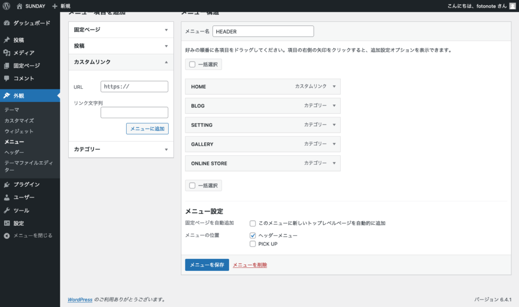Expand the HOME menu item arrow
The image size is (519, 307).
click(333, 87)
